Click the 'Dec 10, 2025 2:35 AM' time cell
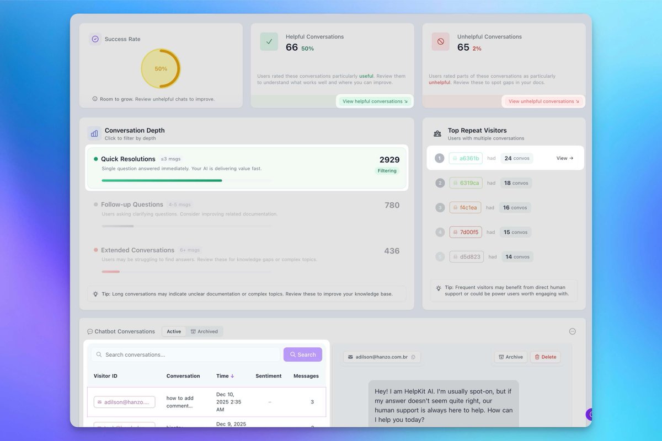 point(228,402)
